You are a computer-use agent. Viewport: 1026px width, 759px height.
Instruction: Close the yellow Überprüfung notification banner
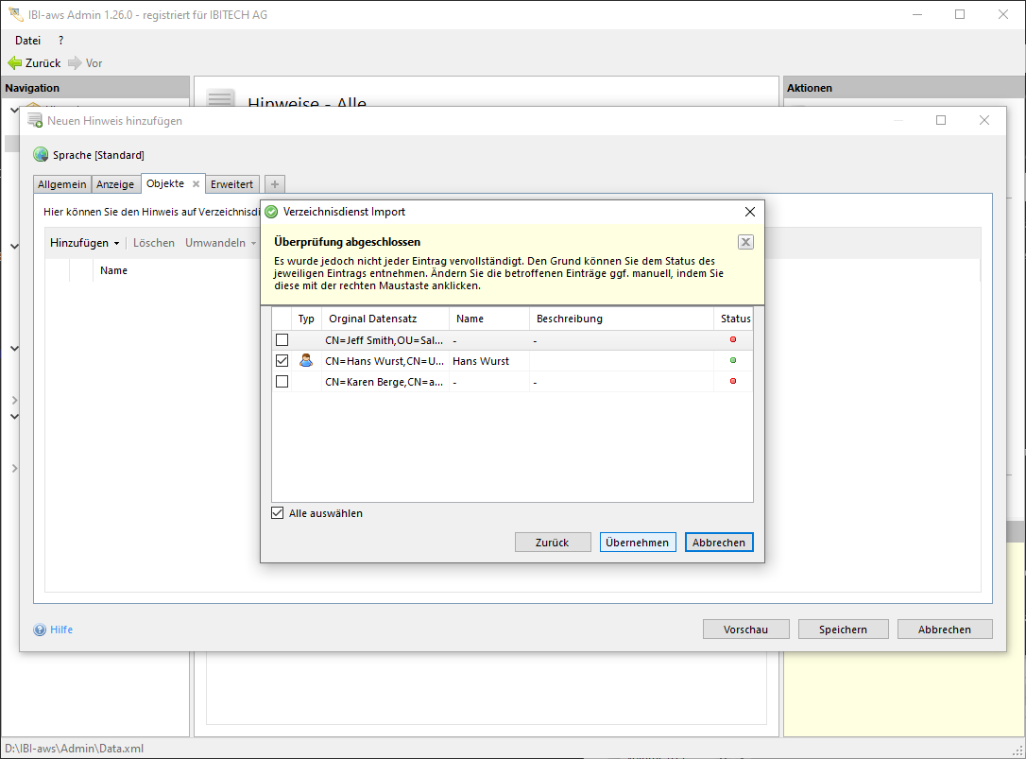745,242
